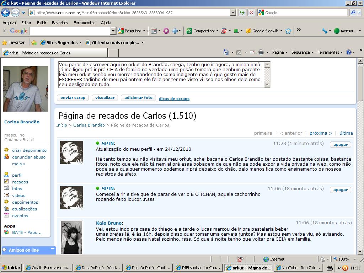Go to próxima page of scraps

tap(321, 133)
